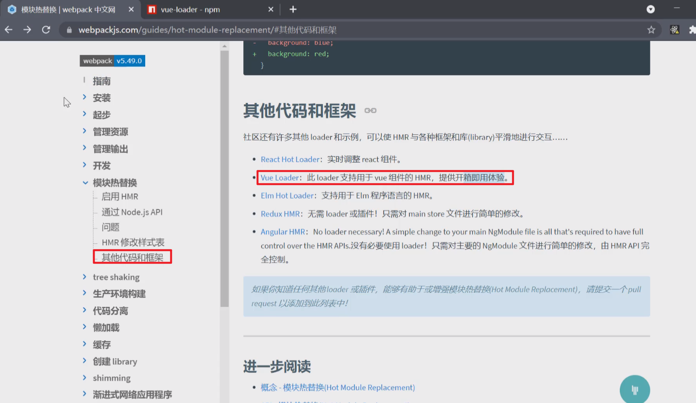The height and width of the screenshot is (403, 696).
Task: Open the tab search dropdown arrow
Action: [651, 9]
